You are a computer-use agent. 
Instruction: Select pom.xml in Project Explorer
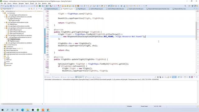tap(9, 65)
